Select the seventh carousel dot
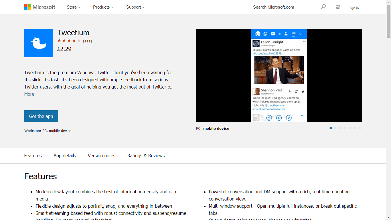This screenshot has width=391, height=220. click(x=360, y=128)
